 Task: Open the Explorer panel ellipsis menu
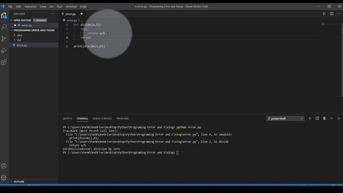click(x=53, y=14)
